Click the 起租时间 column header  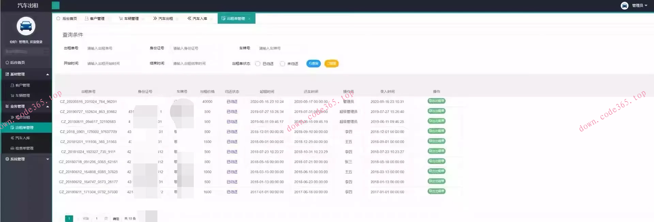tap(267, 92)
